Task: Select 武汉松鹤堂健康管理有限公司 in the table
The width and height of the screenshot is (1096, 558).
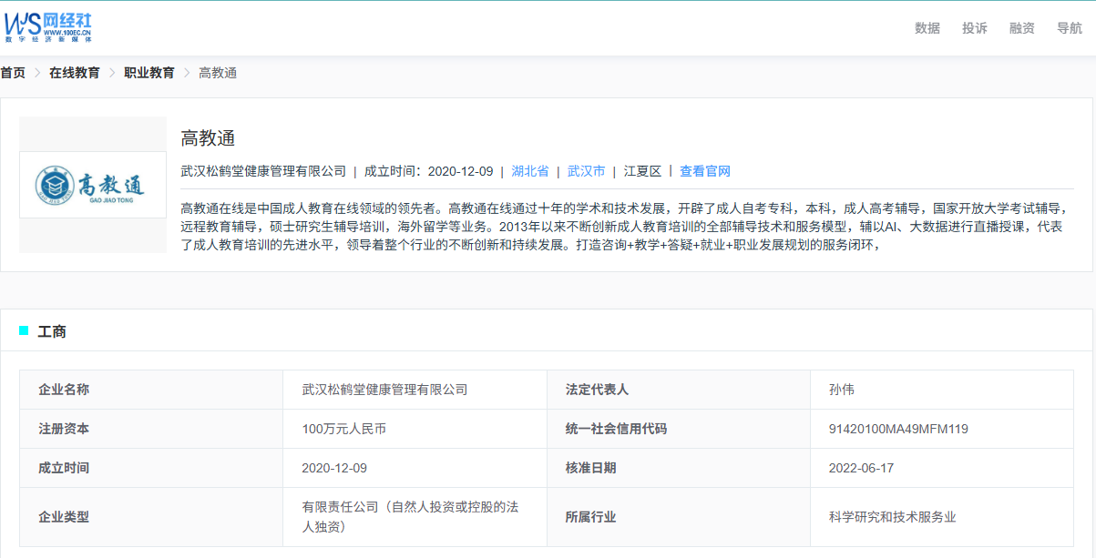Action: 384,390
